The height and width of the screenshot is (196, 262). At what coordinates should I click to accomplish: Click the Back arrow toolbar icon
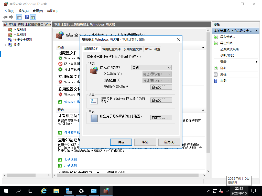pos(5,17)
